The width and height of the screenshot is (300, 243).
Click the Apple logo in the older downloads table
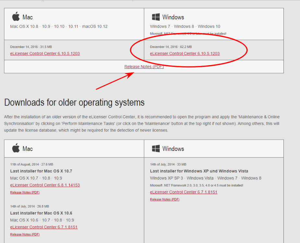click(16, 148)
